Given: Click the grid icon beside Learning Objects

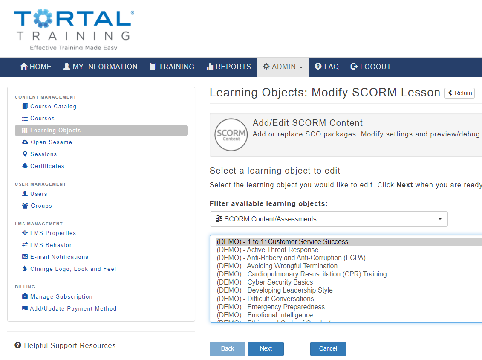Looking at the screenshot, I should click(x=25, y=130).
